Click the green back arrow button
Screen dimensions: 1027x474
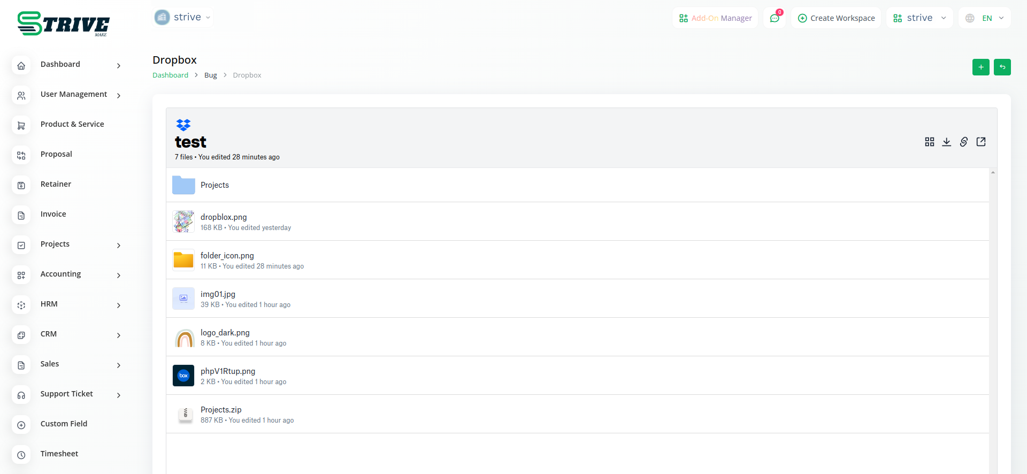coord(1002,67)
